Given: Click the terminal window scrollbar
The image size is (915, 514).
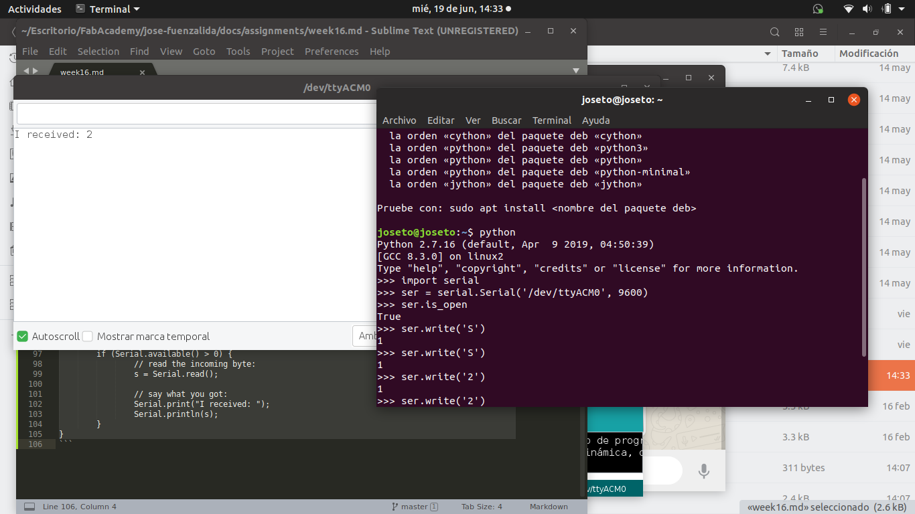Looking at the screenshot, I should click(x=864, y=266).
